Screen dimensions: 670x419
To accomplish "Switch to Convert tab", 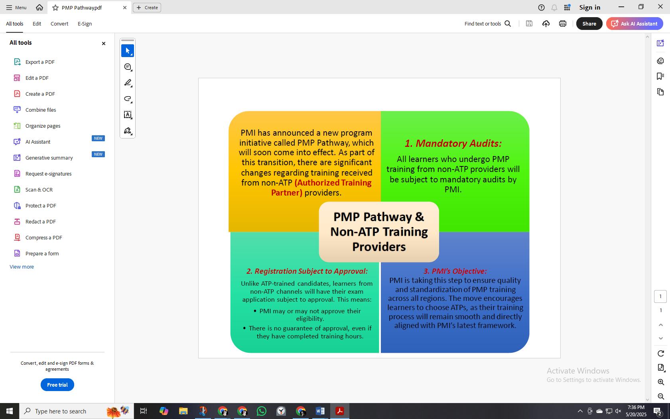I will coord(59,24).
